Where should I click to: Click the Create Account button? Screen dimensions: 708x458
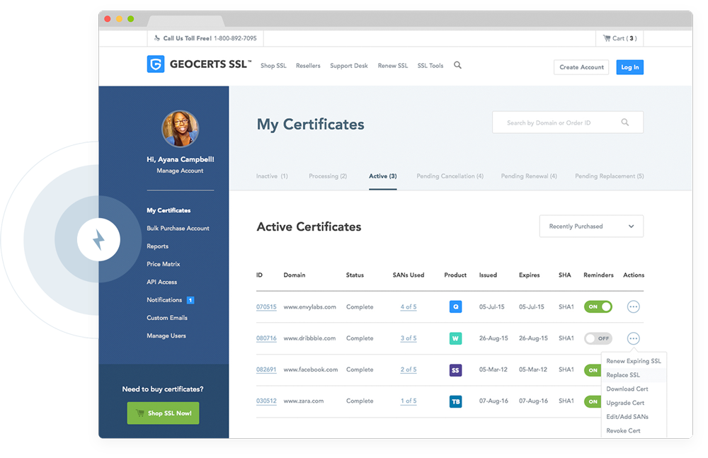point(581,67)
